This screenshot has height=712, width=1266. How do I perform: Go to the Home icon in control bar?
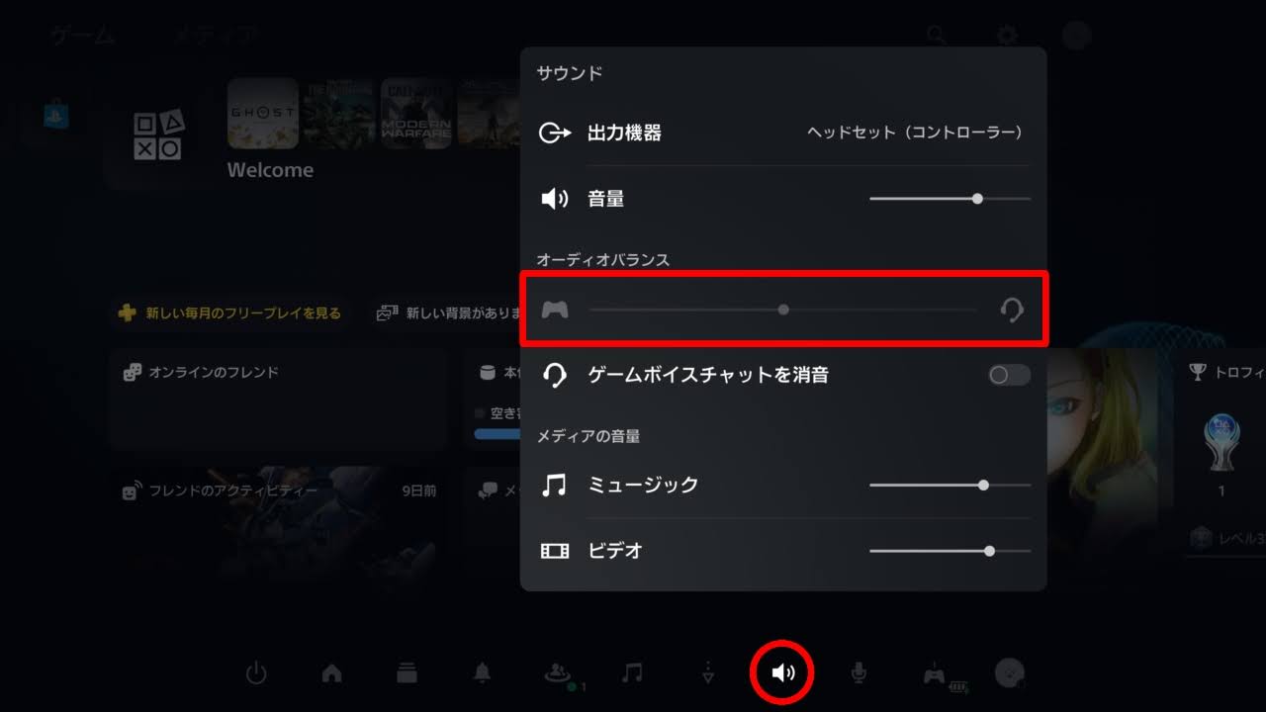coord(332,673)
